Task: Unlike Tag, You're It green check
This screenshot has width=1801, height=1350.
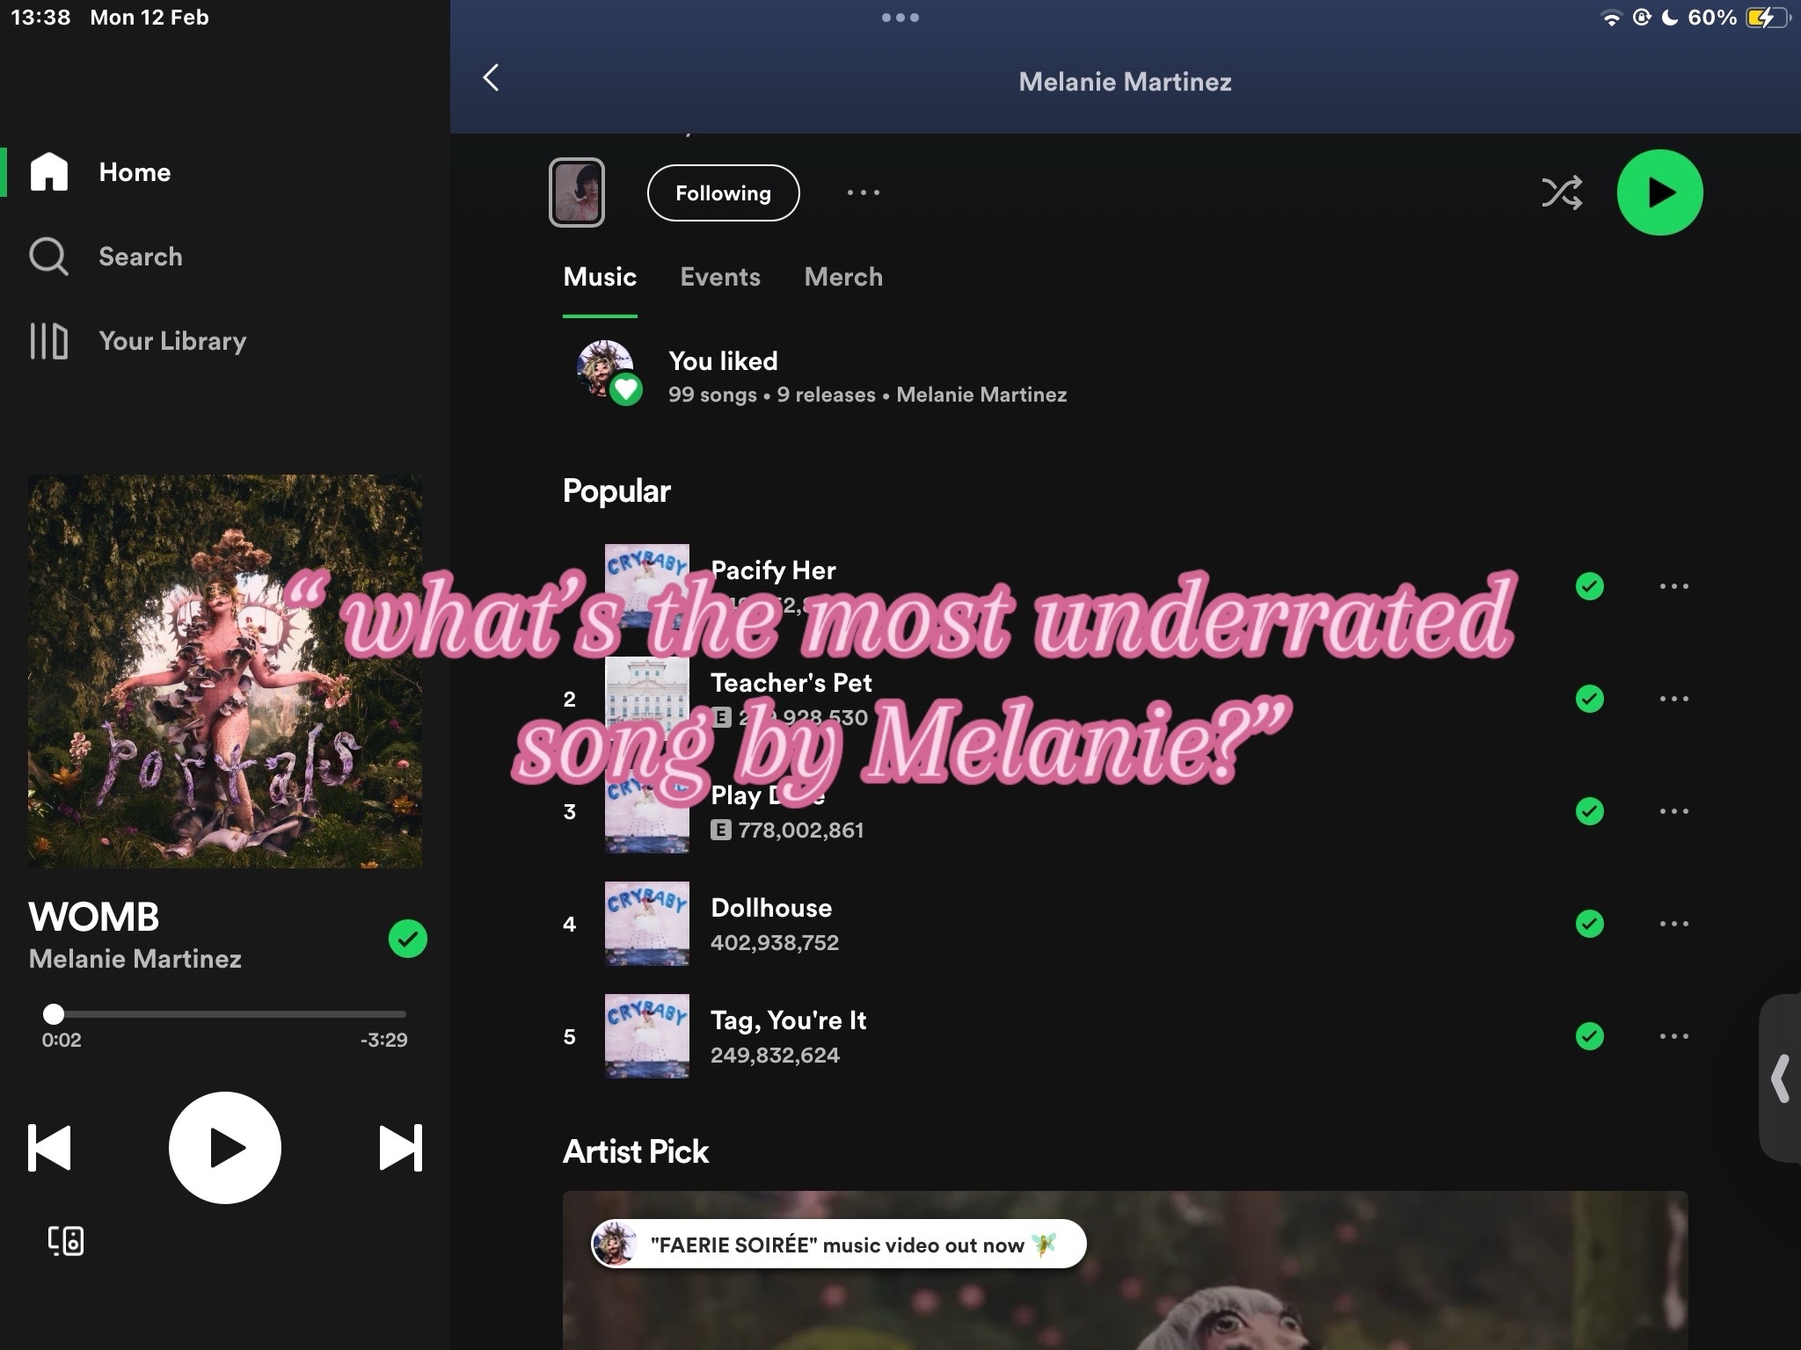Action: (x=1589, y=1036)
